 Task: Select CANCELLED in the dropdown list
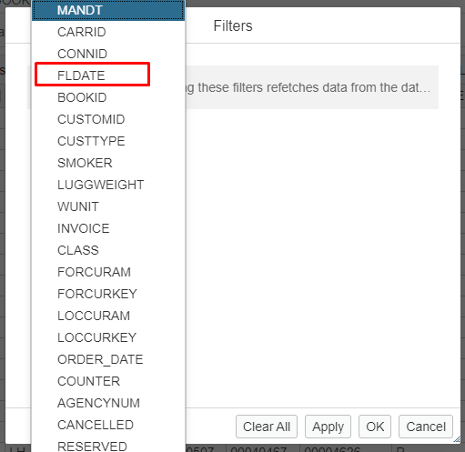(108, 425)
